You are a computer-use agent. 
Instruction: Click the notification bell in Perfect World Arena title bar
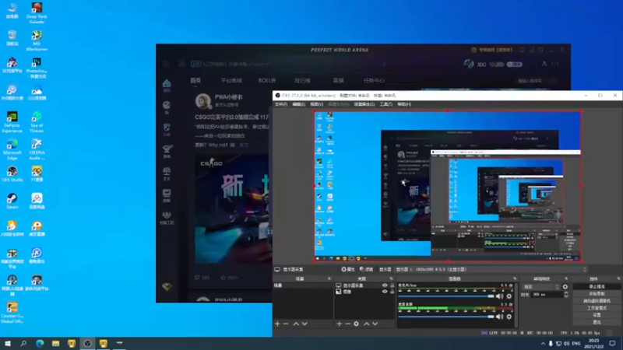(522, 50)
